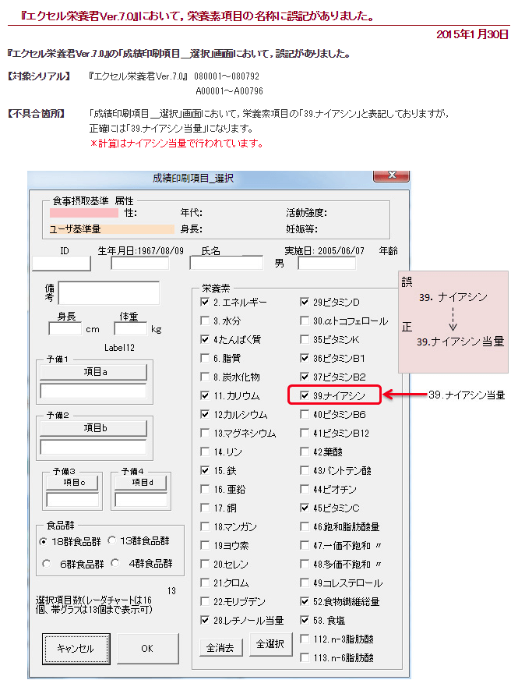Enable 21.クロム checkbox
This screenshot has height=687, width=518.
click(x=204, y=583)
